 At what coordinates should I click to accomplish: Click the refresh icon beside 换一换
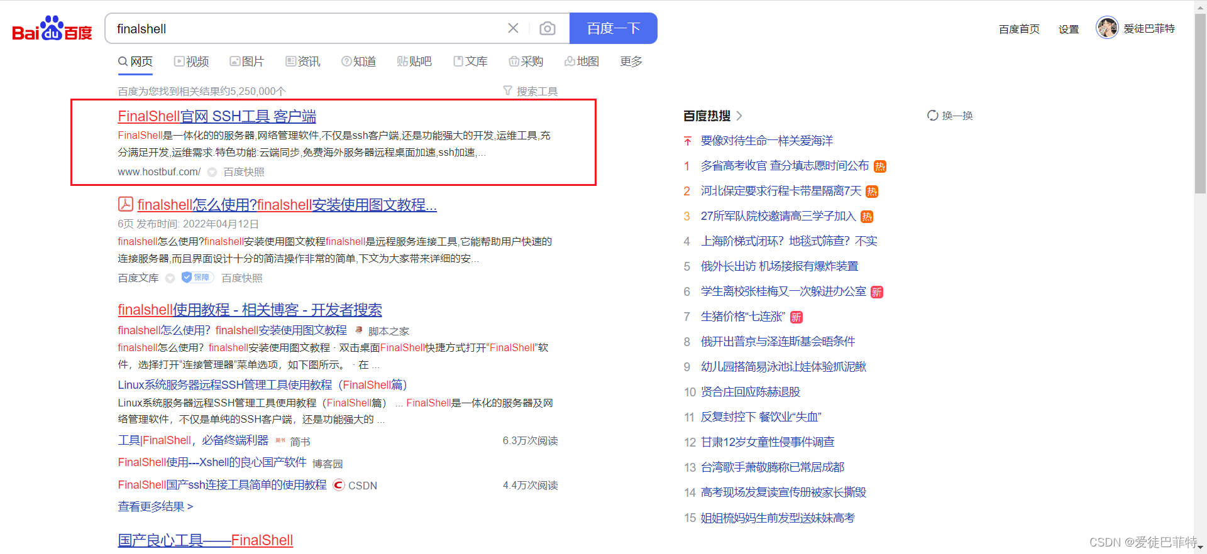[x=932, y=116]
